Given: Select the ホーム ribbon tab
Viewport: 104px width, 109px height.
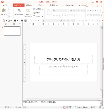Looking at the screenshot, I should coord(18,5).
